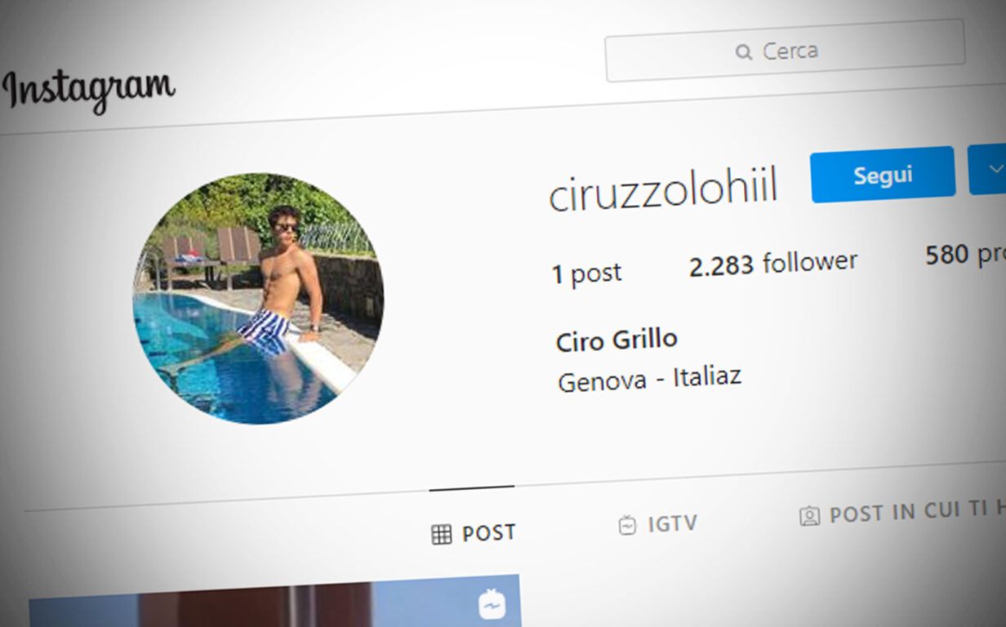
Task: Focus the Cerca search field
Action: (x=785, y=51)
